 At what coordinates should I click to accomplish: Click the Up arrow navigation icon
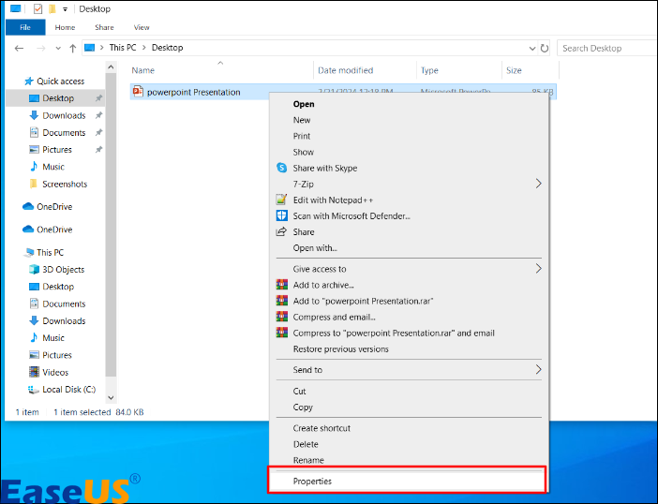click(71, 48)
